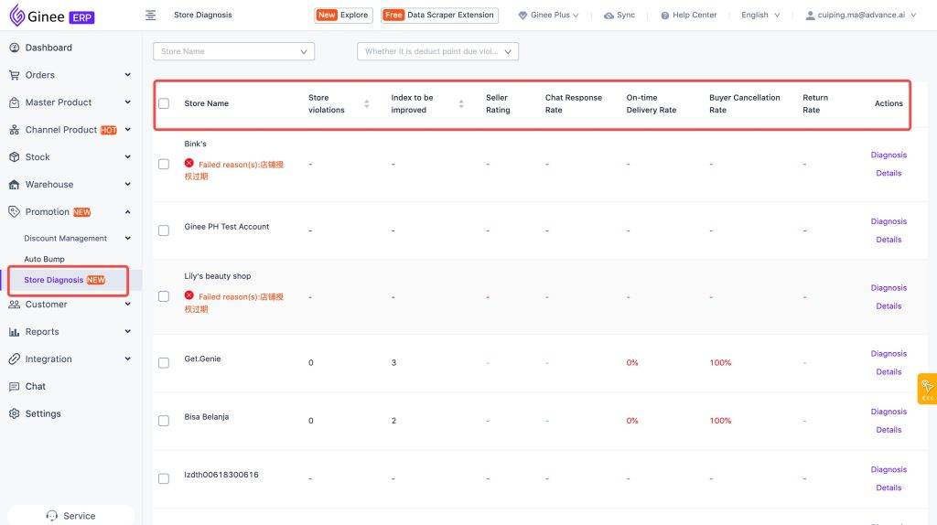Check the Bisa Belanja store checkbox

pyautogui.click(x=164, y=421)
